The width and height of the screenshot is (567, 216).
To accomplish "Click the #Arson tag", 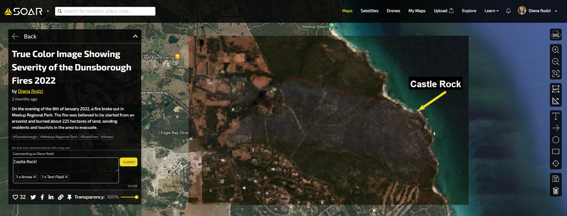I will coord(107,137).
